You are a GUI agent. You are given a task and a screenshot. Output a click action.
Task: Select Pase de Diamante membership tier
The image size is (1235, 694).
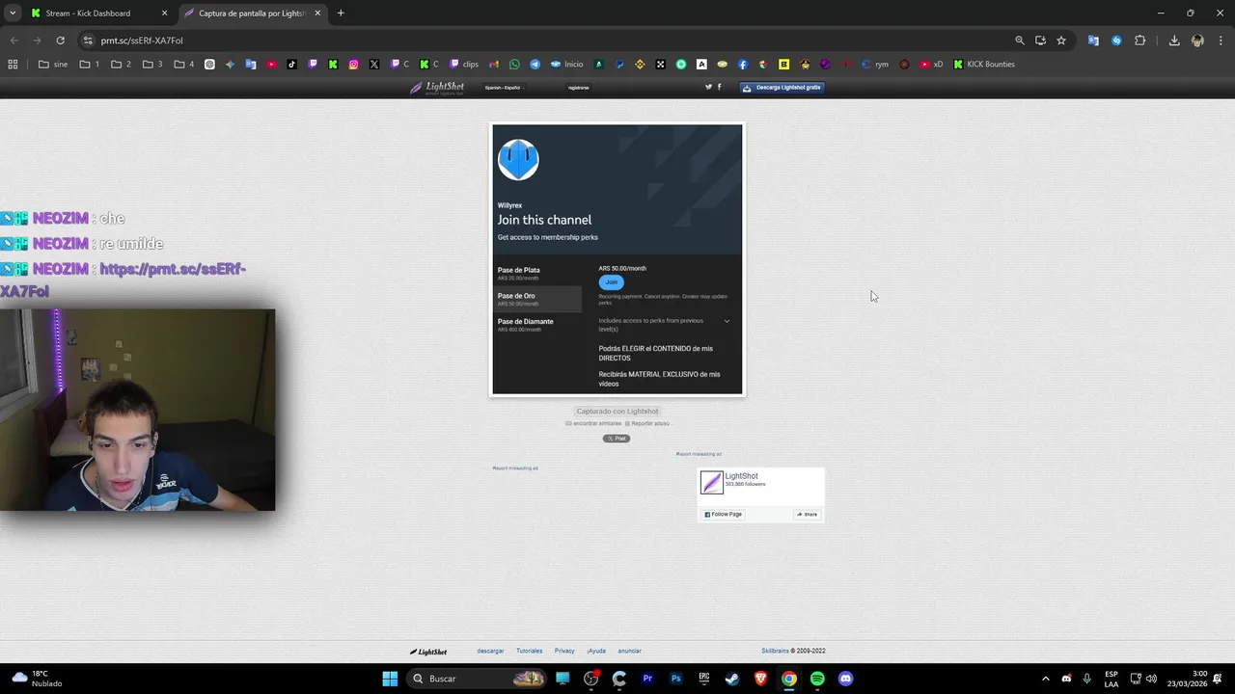tap(537, 325)
